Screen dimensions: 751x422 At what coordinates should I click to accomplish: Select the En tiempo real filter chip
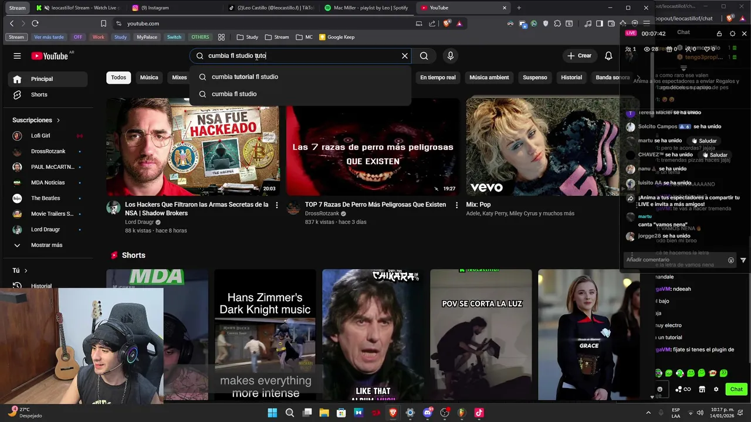click(438, 77)
